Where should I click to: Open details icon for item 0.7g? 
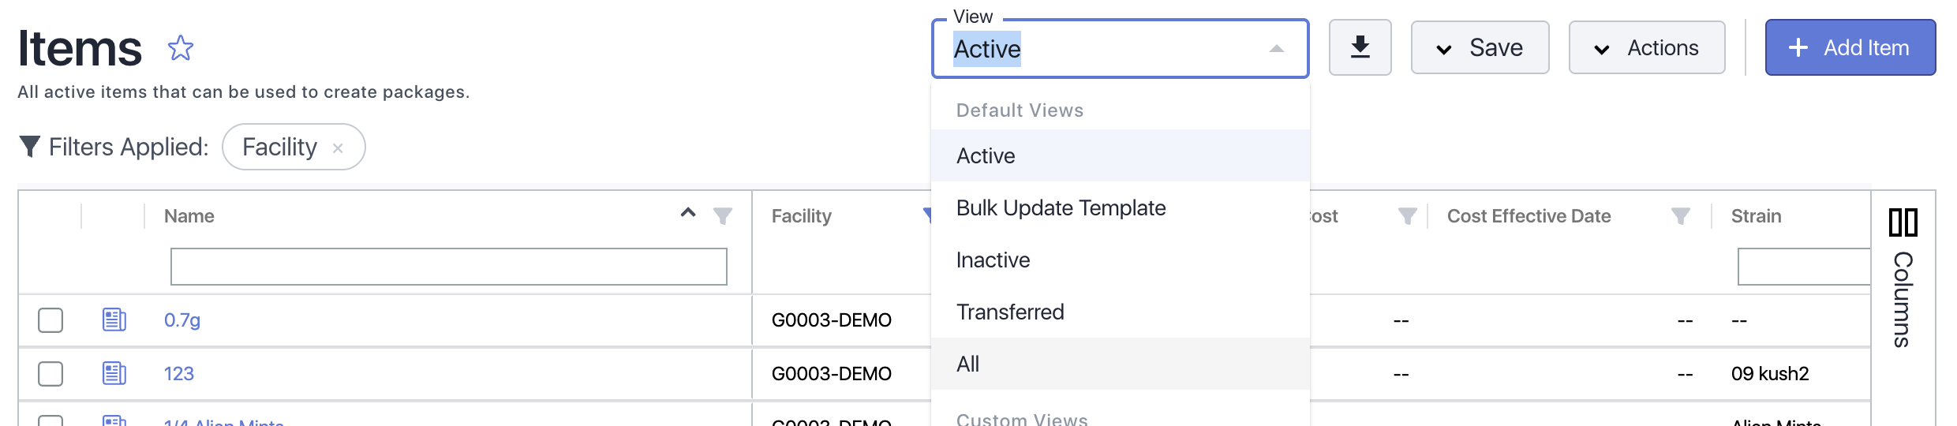[x=114, y=319]
